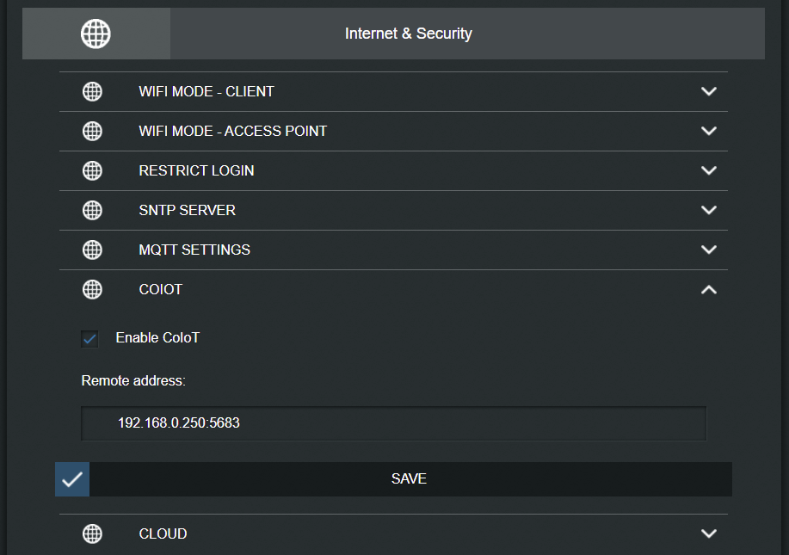
Task: Click globe icon beside WIFI MODE - CLIENT
Action: pos(92,91)
